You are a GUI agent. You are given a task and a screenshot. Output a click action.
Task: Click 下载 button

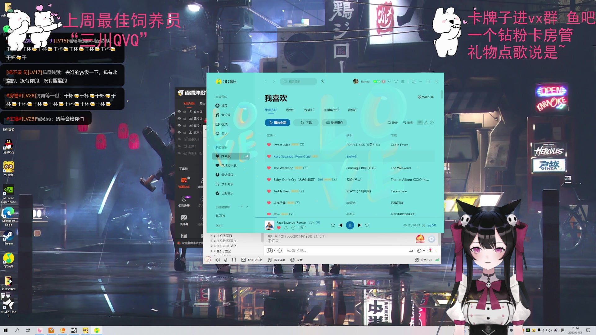click(306, 123)
